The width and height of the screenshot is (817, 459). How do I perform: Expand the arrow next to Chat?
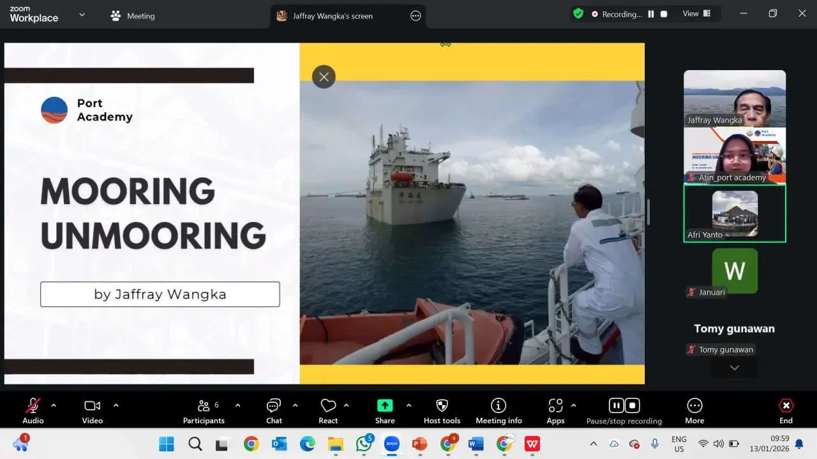coord(295,405)
